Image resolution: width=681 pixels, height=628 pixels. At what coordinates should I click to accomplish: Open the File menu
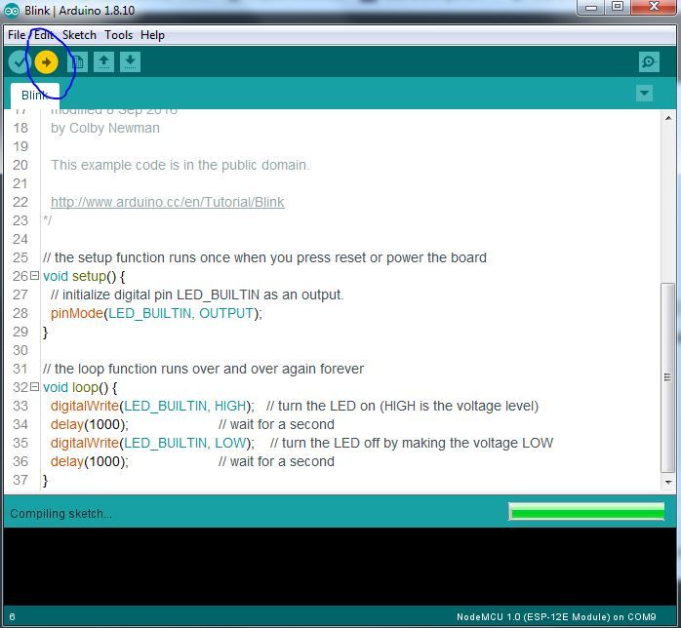(x=17, y=35)
